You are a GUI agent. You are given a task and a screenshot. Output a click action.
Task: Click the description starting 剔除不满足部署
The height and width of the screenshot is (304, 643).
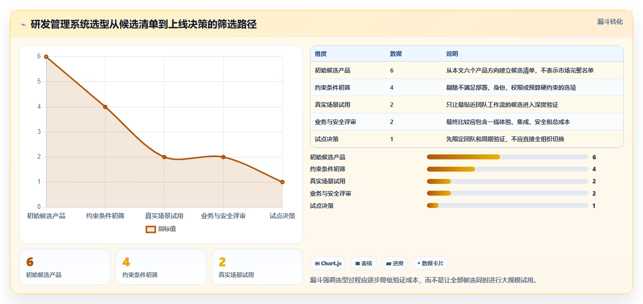[x=511, y=88]
